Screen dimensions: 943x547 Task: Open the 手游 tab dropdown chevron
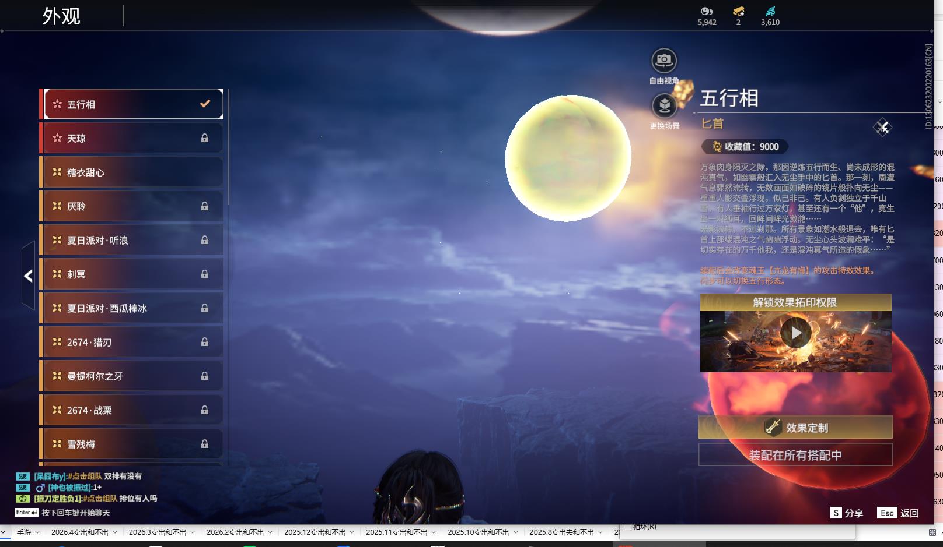(39, 532)
